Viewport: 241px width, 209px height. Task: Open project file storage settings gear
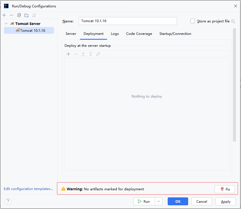point(233,21)
